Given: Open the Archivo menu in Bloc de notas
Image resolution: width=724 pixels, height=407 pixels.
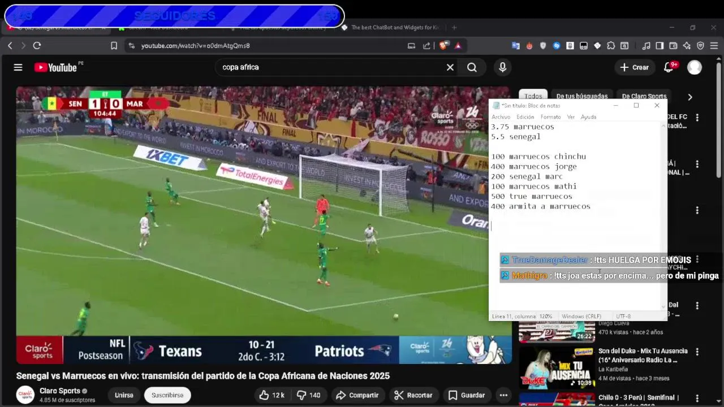Looking at the screenshot, I should pos(501,117).
